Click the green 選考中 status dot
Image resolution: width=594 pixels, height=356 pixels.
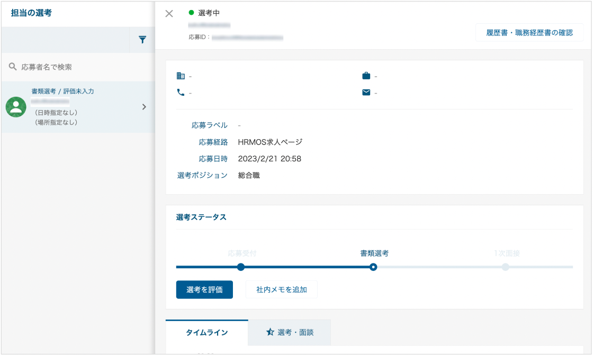click(x=191, y=13)
